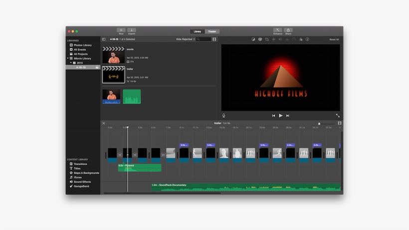409x230 pixels.
Task: Select the trailer project thumbnail
Action: [113, 74]
